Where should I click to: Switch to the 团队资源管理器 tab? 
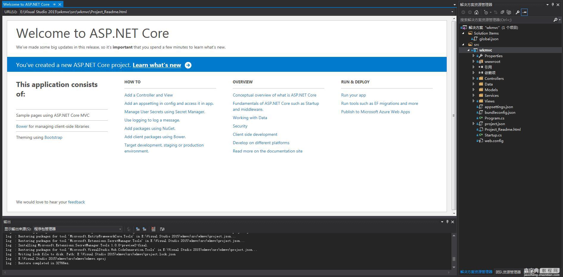click(x=508, y=272)
